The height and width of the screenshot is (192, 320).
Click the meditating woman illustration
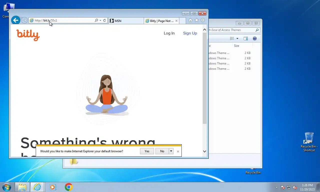pyautogui.click(x=107, y=95)
